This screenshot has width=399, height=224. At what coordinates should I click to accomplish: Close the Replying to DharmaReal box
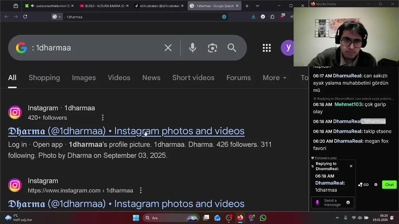coord(351,166)
